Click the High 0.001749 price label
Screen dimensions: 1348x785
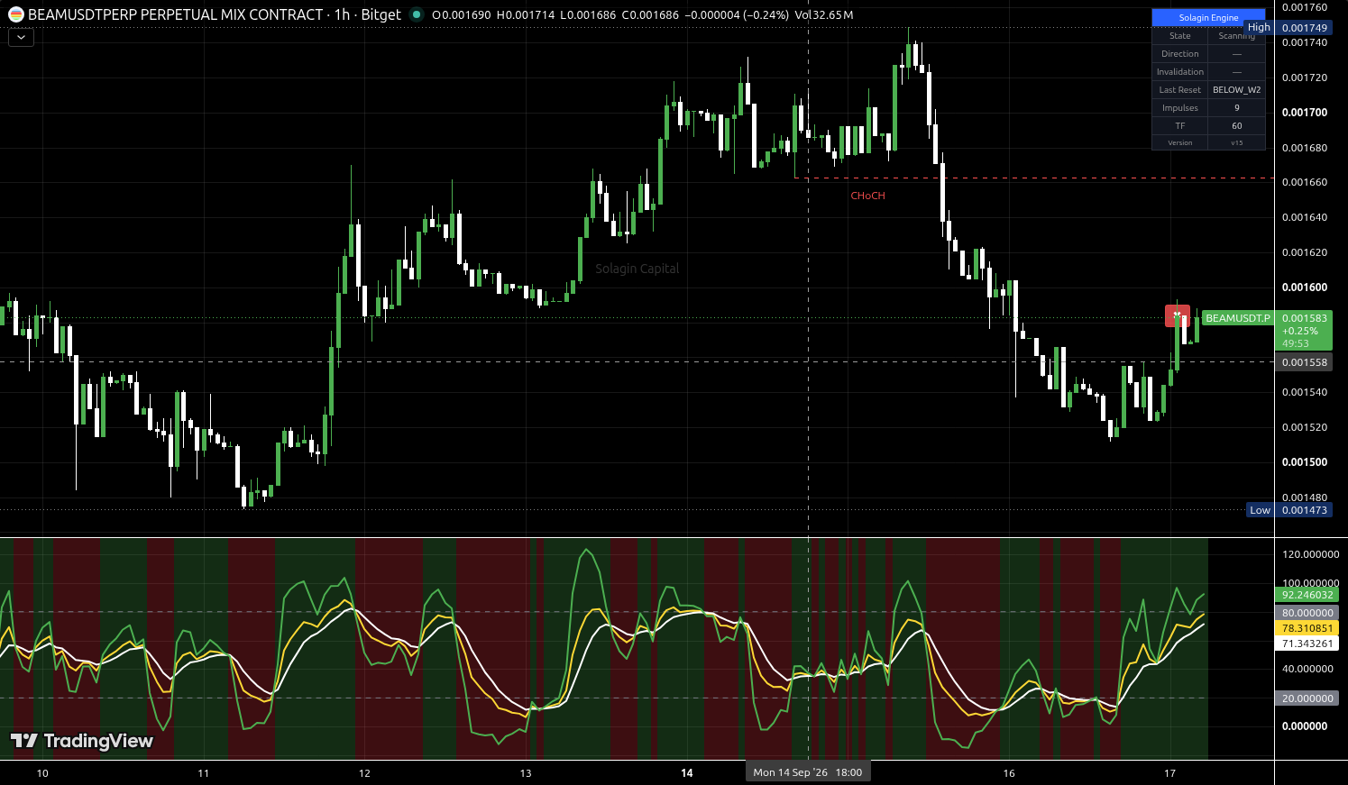[1288, 28]
